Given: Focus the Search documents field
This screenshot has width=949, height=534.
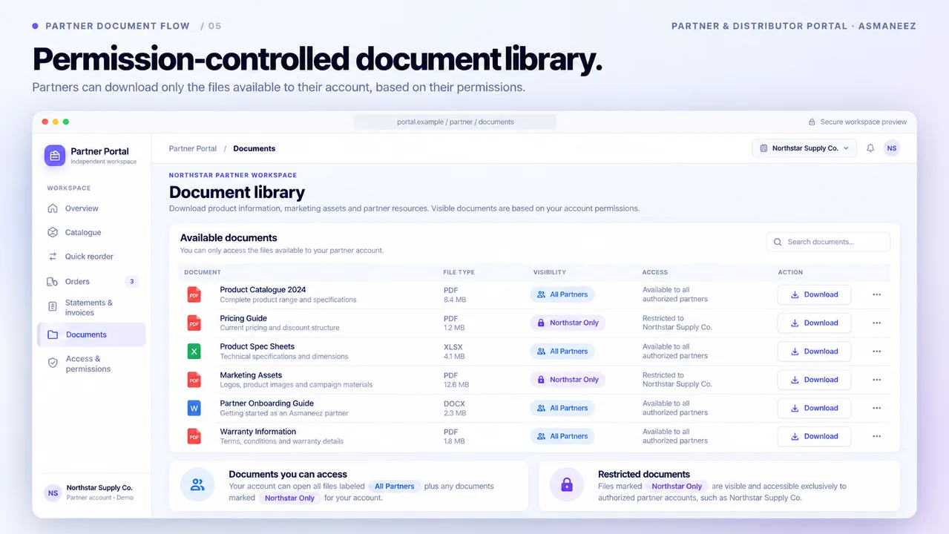Looking at the screenshot, I should tap(828, 242).
